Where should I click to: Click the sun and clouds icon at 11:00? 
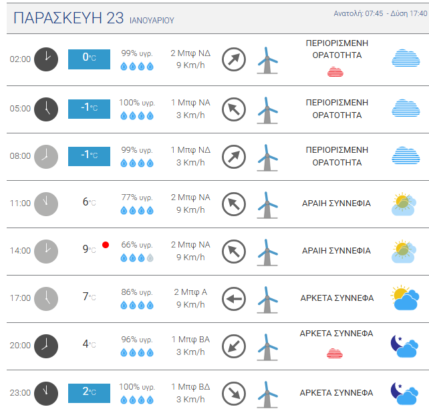coord(405,203)
